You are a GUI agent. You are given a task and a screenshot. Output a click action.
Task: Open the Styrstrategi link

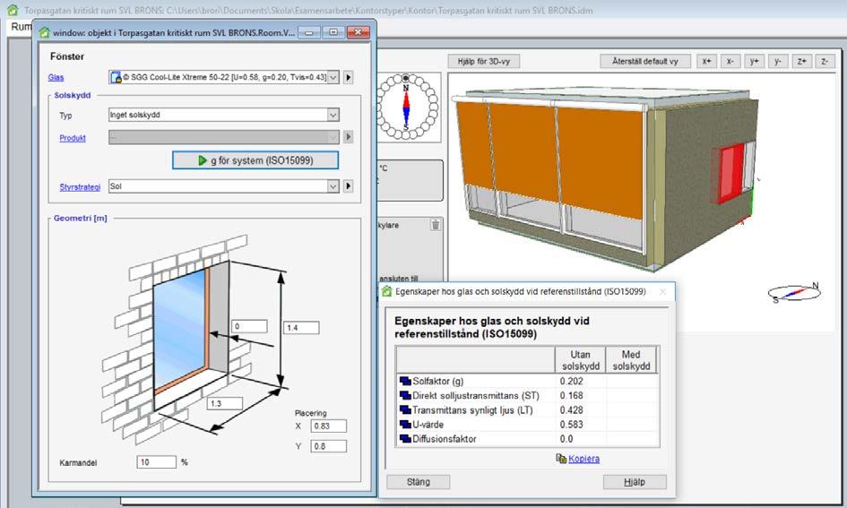pos(80,186)
